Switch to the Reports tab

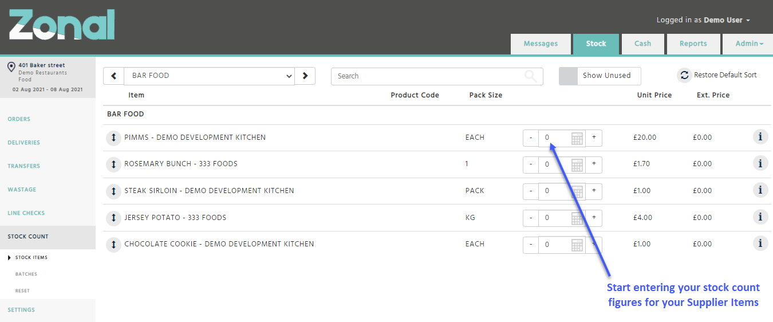pyautogui.click(x=693, y=44)
